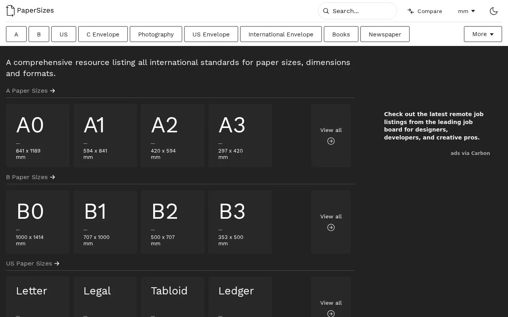
Task: Select the A category tab
Action: (16, 34)
